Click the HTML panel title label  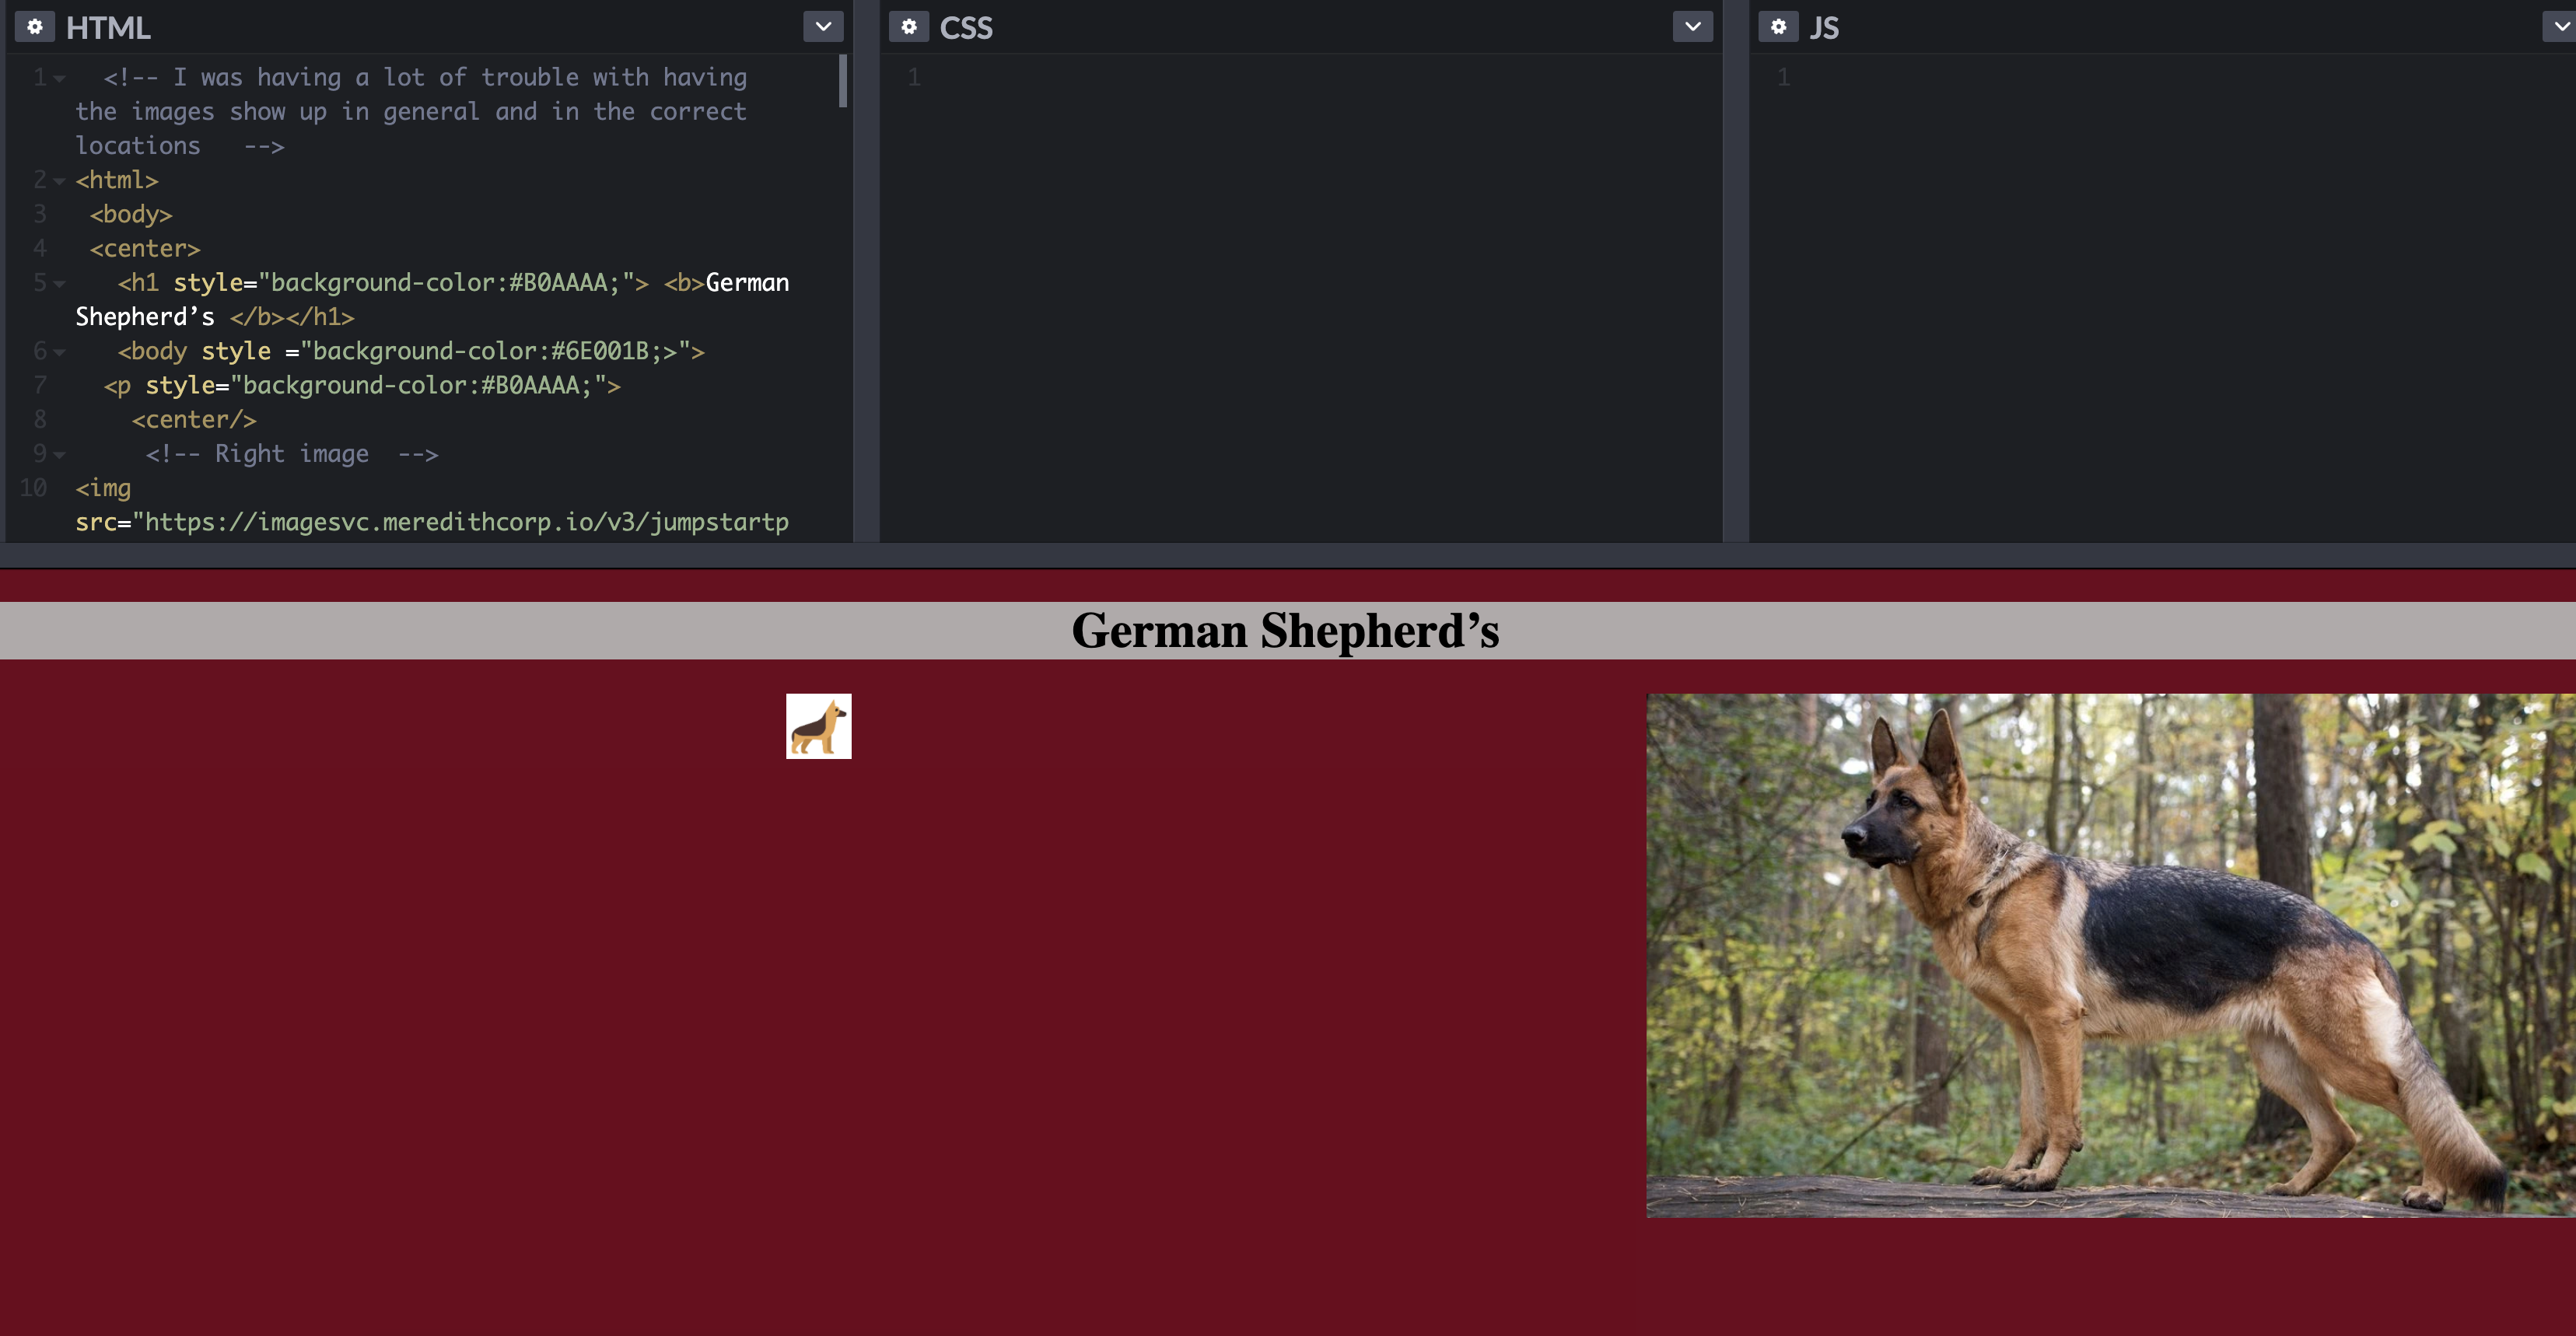click(108, 28)
